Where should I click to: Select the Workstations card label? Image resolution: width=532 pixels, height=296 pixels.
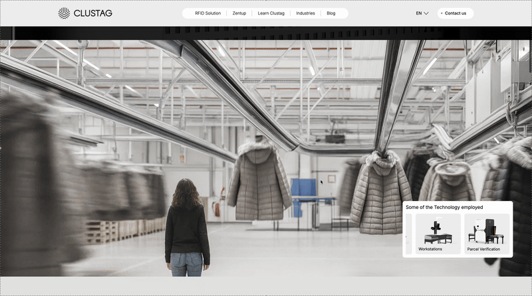430,249
